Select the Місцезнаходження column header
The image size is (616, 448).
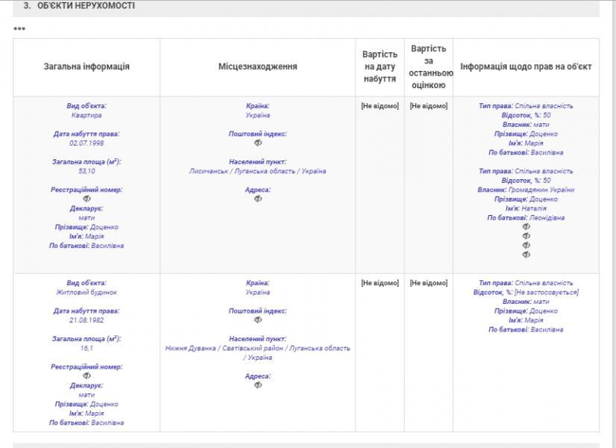(258, 66)
